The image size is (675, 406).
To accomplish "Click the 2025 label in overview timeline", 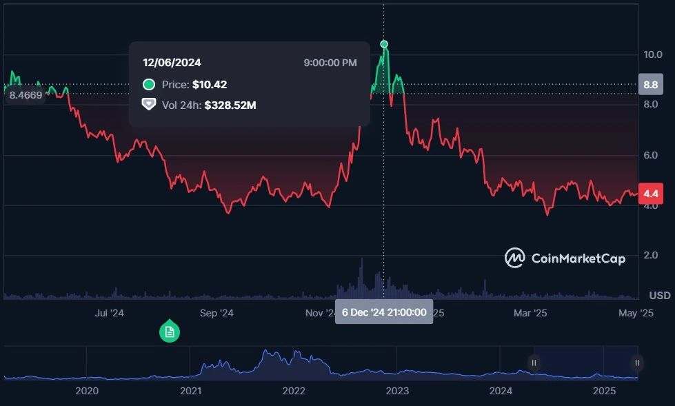I will coord(605,391).
